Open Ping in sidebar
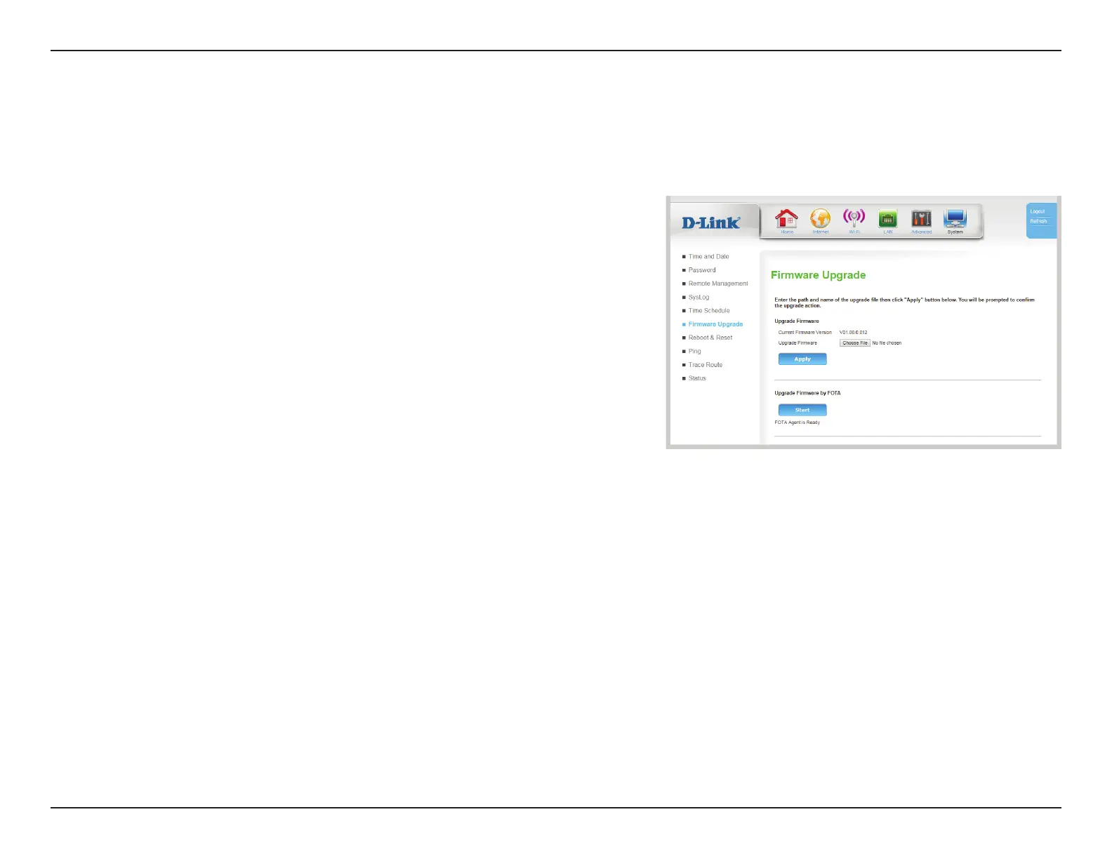The image size is (1112, 859). pos(694,352)
